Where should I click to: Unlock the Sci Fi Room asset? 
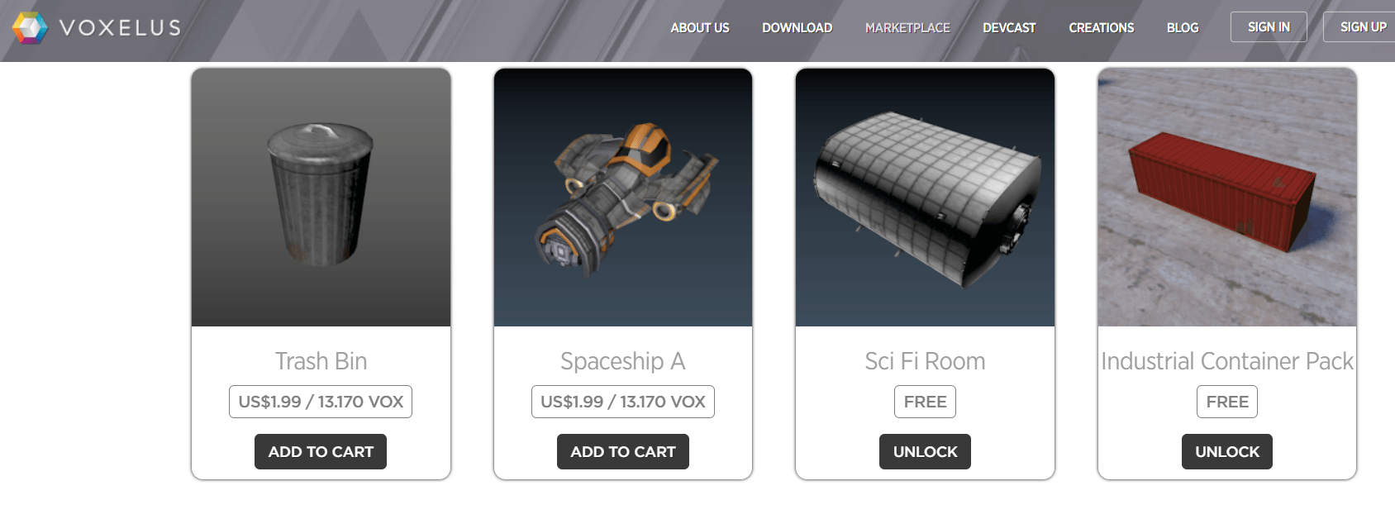coord(925,452)
